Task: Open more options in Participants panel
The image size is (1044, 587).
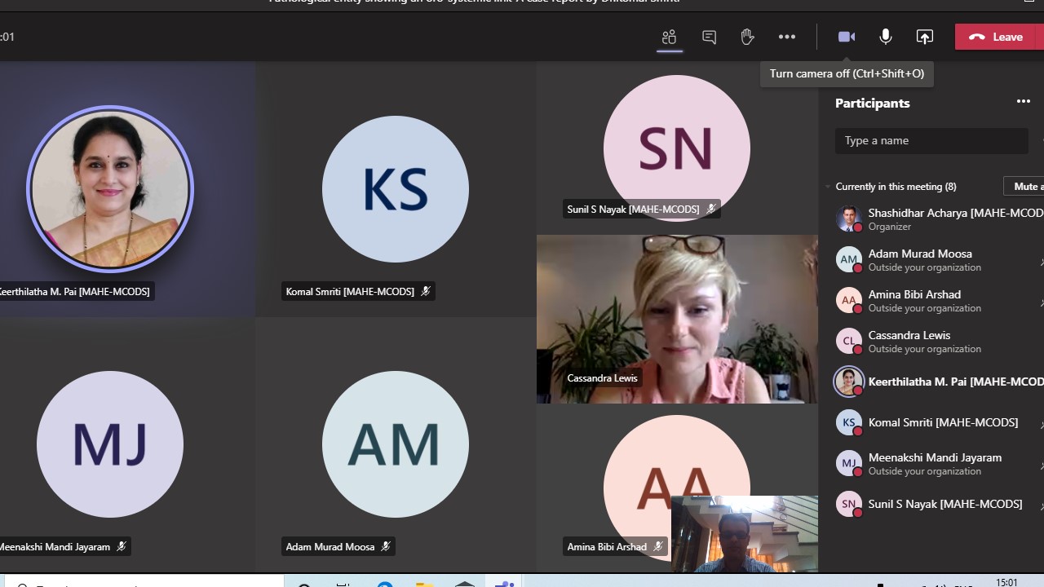Action: (1023, 102)
